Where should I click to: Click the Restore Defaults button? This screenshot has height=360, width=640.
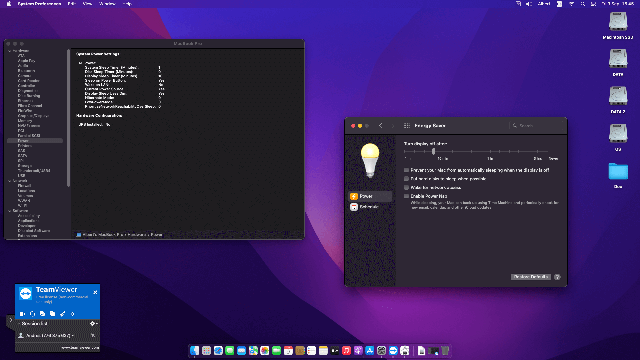click(x=531, y=277)
